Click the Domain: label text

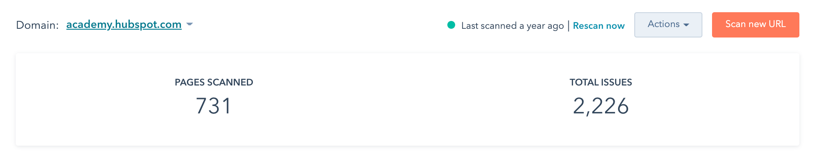click(37, 25)
